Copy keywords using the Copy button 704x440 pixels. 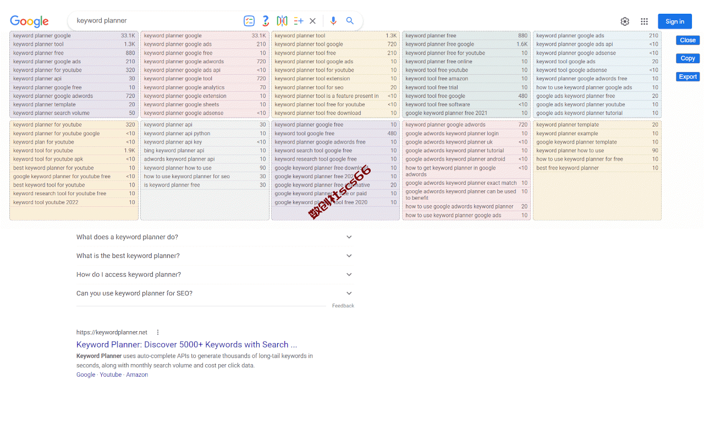point(687,58)
